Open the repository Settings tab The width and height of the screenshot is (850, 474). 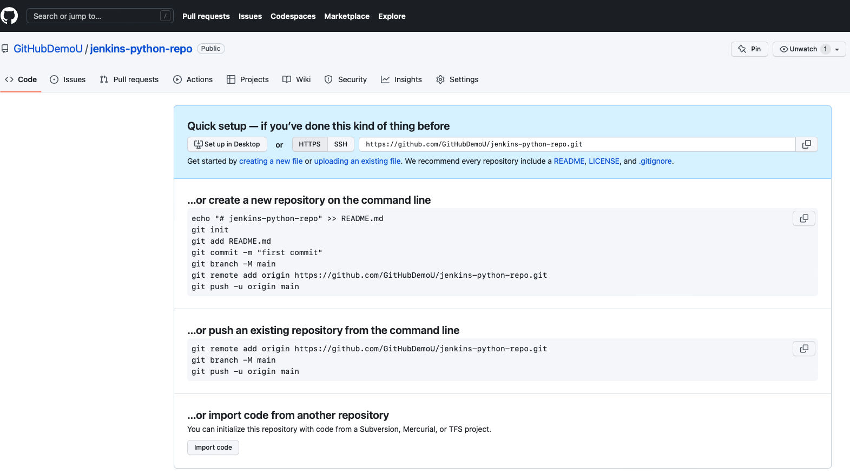coord(457,79)
